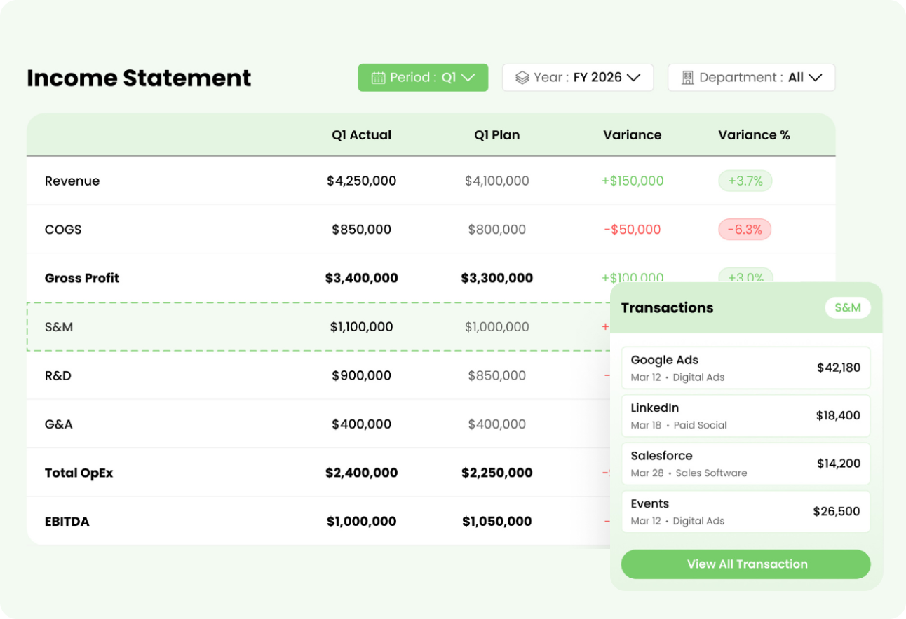Open the Department All dropdown arrow
This screenshot has width=906, height=619.
[x=815, y=78]
